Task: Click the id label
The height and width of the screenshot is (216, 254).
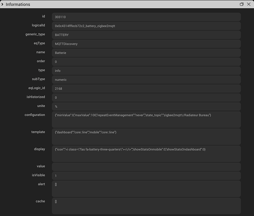Action: [x=44, y=16]
